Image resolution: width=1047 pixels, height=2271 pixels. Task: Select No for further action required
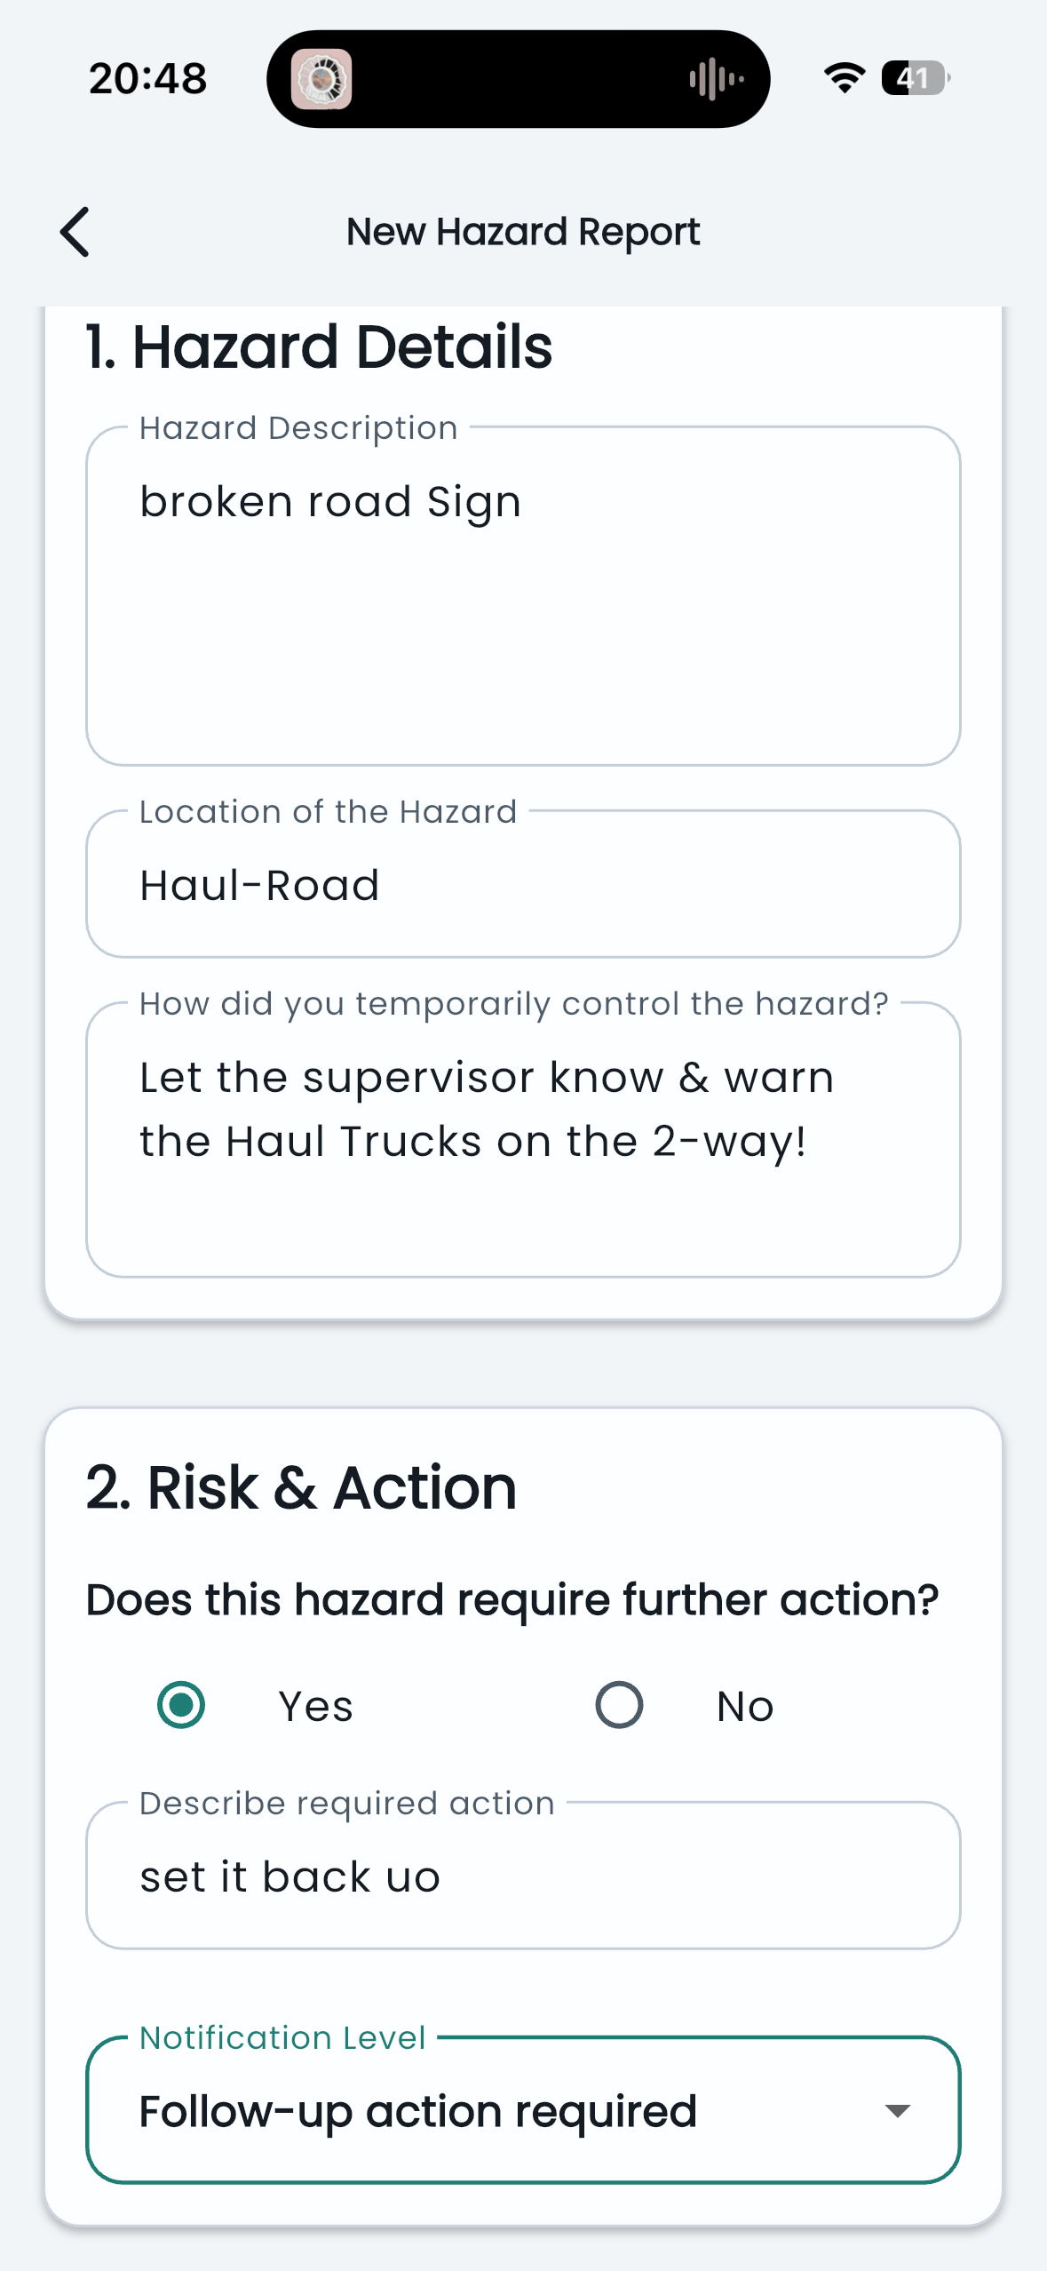(620, 1704)
